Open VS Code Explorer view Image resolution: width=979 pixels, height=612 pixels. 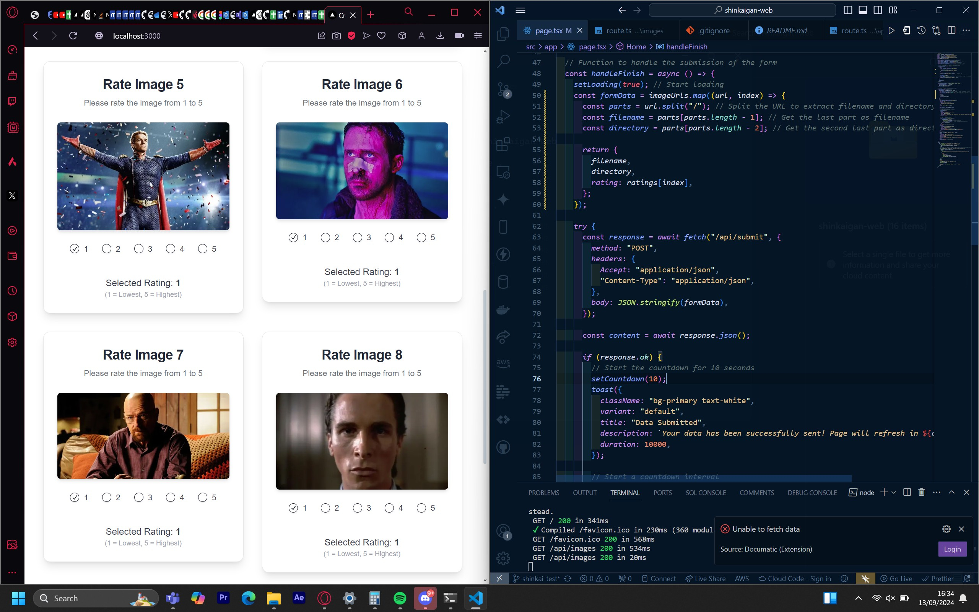coord(503,34)
